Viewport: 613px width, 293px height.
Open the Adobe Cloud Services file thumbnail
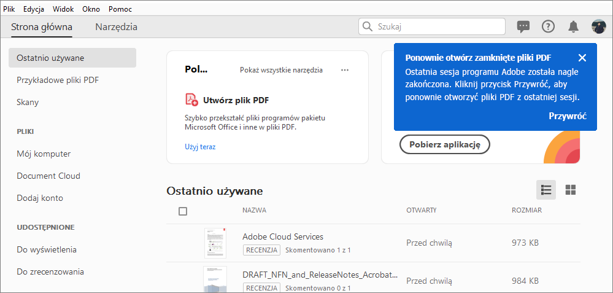click(x=215, y=243)
